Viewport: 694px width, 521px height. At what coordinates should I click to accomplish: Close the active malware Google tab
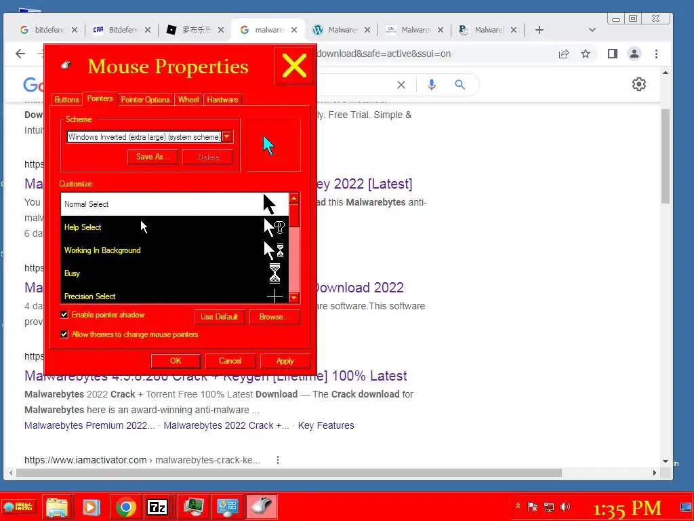(x=294, y=30)
